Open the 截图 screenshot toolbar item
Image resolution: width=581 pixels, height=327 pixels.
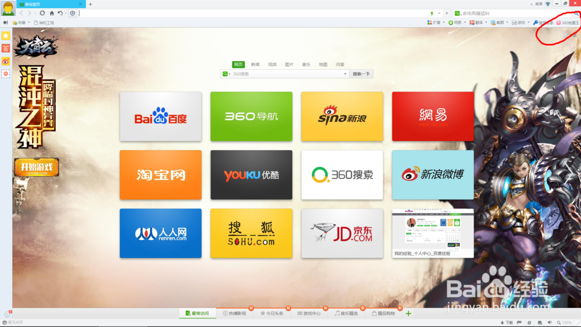click(497, 23)
